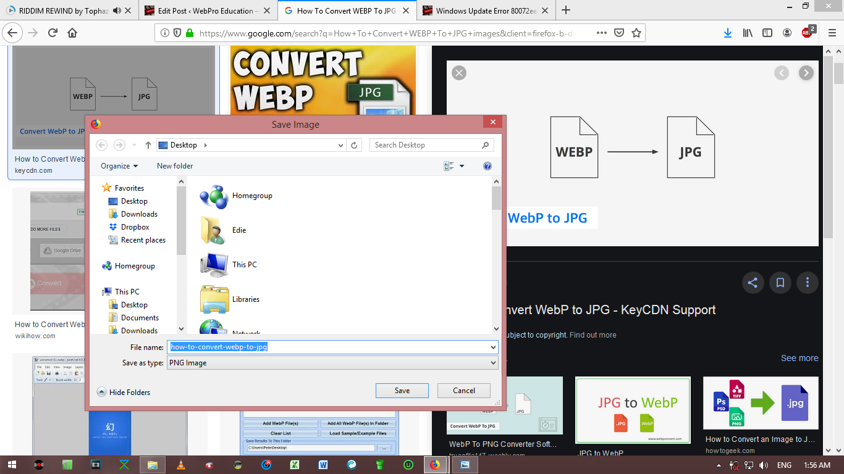The width and height of the screenshot is (844, 474).
Task: Hide Folders in Save dialog
Action: 124,392
